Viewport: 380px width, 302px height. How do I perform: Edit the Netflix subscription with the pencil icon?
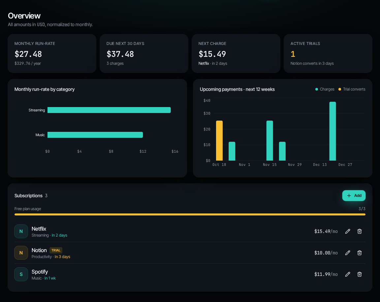tap(348, 231)
